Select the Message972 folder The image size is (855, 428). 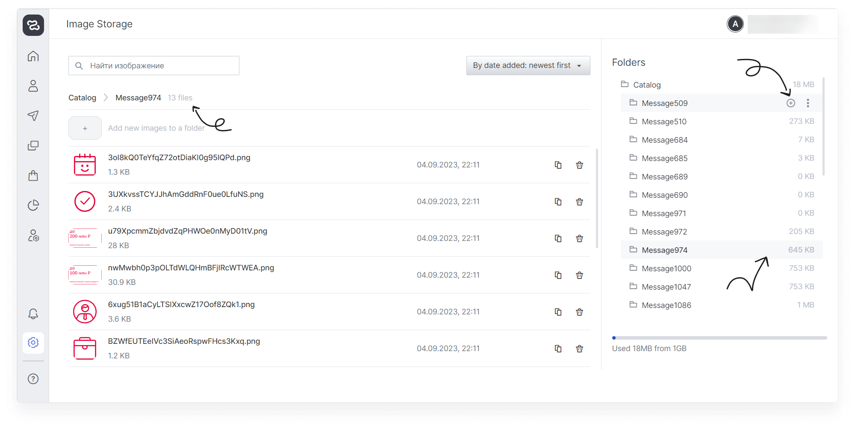(664, 232)
